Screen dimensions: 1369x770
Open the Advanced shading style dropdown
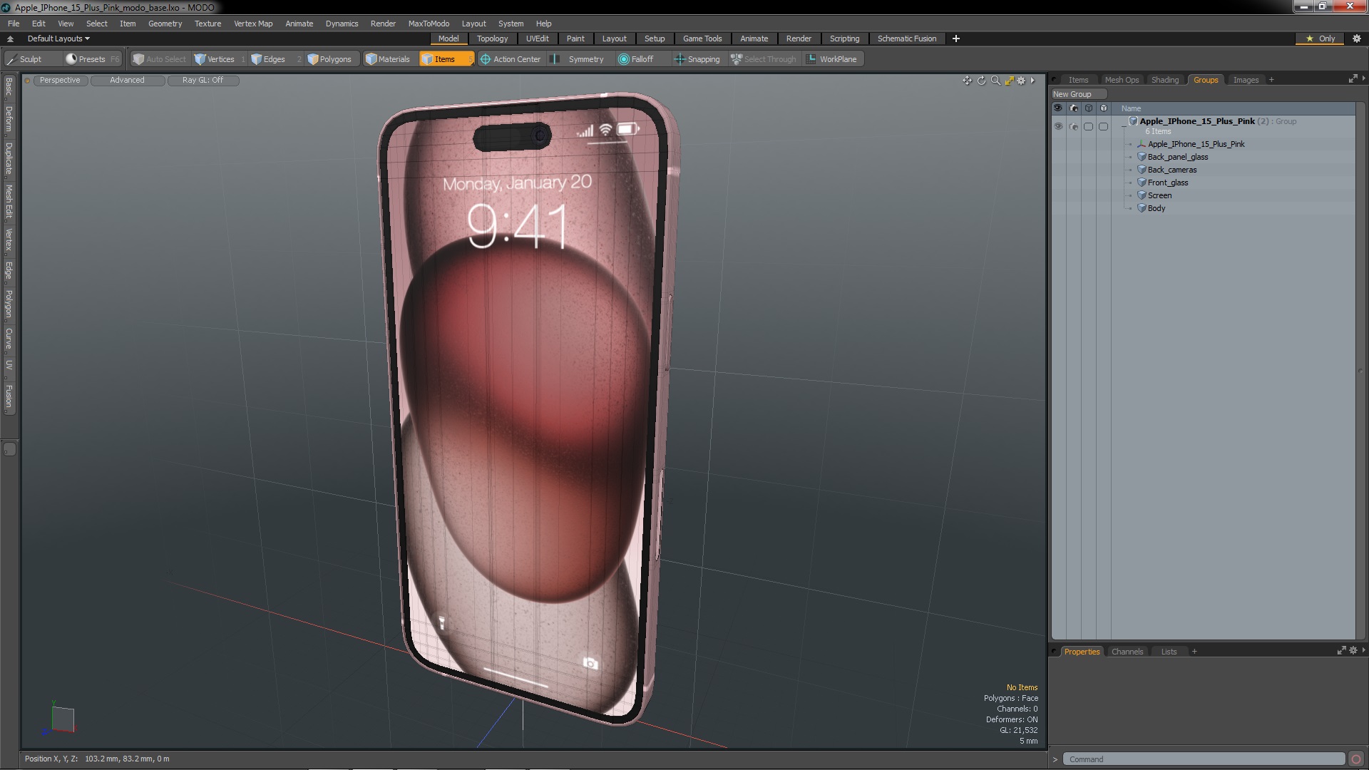127,81
